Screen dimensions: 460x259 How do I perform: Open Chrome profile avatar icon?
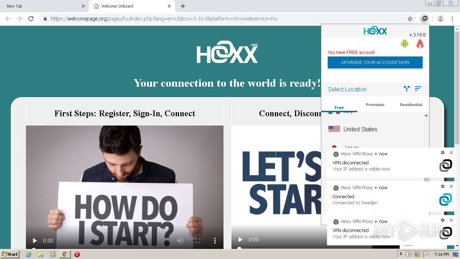440,19
